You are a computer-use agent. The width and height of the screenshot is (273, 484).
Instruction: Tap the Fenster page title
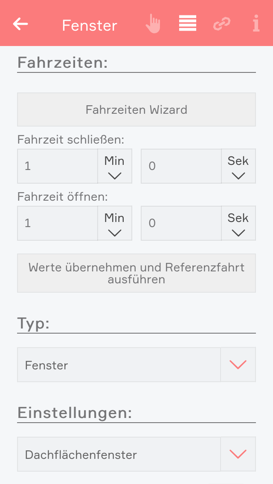point(90,26)
